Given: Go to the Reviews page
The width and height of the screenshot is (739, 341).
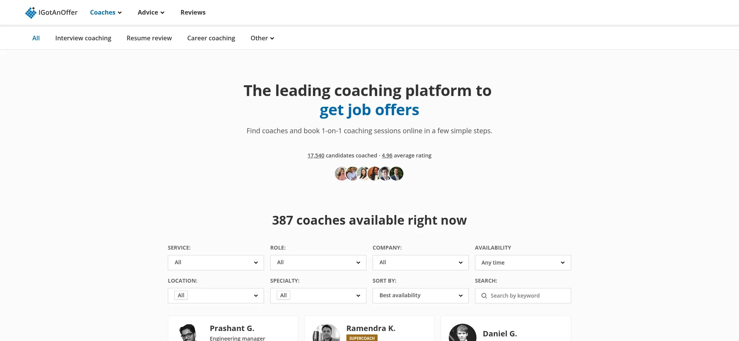Looking at the screenshot, I should pos(193,12).
